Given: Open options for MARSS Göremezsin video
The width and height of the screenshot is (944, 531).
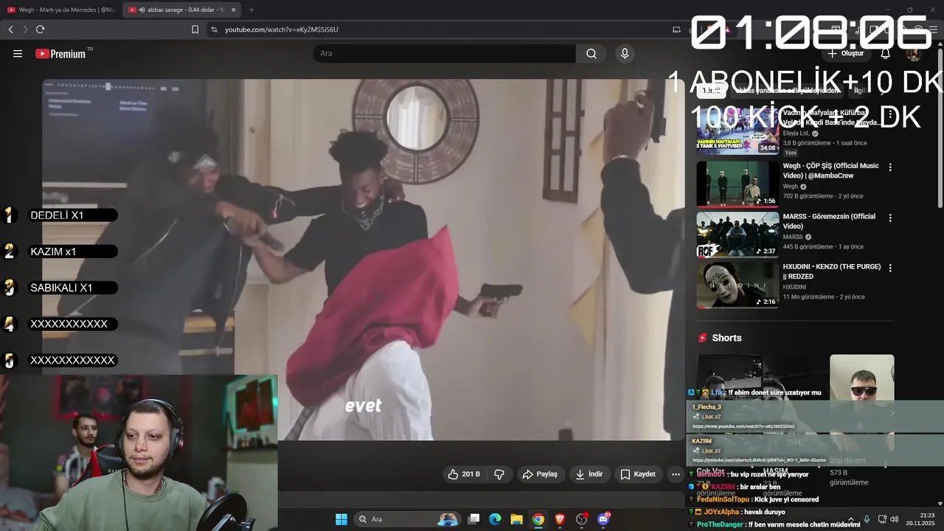Looking at the screenshot, I should point(890,218).
